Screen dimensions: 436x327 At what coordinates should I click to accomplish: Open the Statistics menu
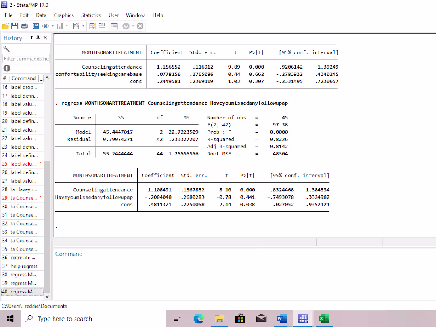pos(91,15)
